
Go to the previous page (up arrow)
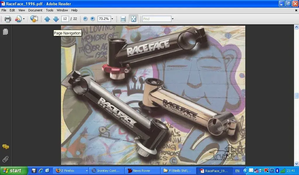[x=47, y=19]
